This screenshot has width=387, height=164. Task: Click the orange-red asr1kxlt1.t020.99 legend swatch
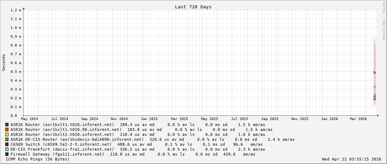point(7,130)
